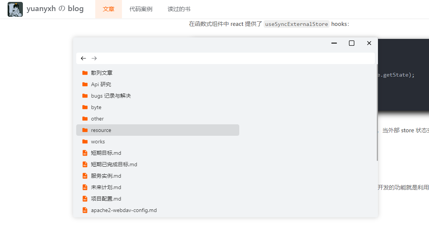Select the other folder name
Viewport: 429px width, 249px height.
point(98,119)
